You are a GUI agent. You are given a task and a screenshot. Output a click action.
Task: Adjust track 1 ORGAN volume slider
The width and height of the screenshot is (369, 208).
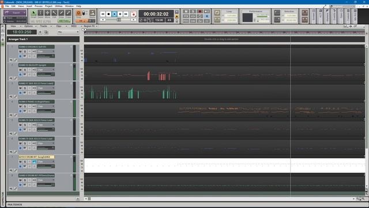pyautogui.click(x=46, y=56)
